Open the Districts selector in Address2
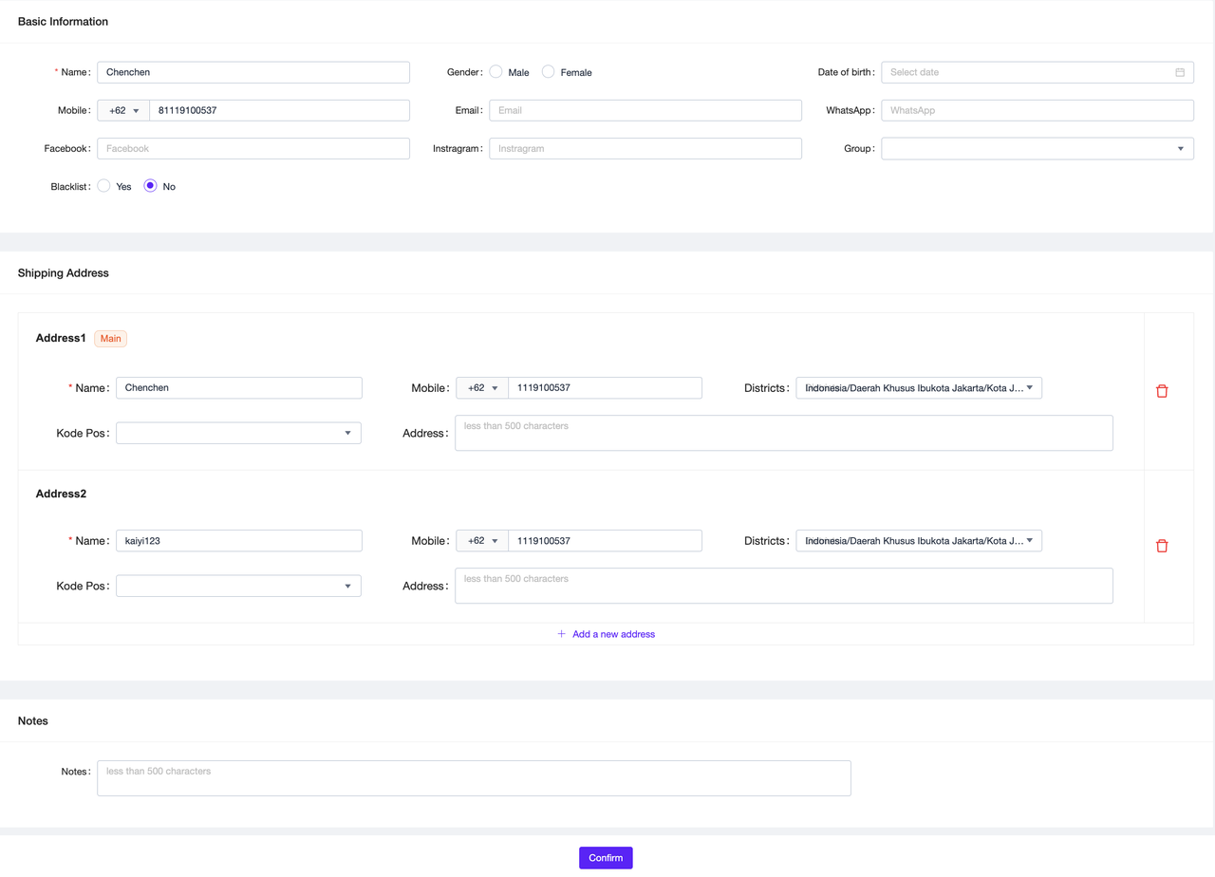Screen dimensions: 1215x877 [918, 540]
